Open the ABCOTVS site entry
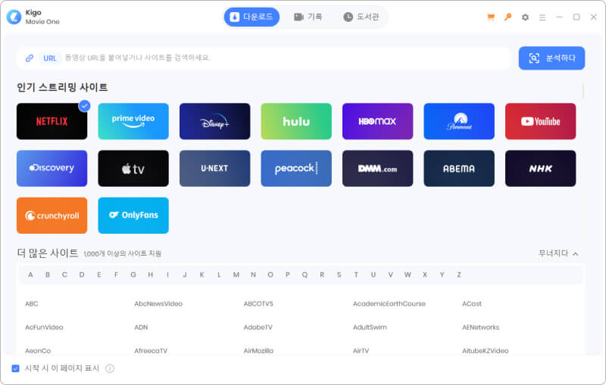Viewport: 606px width, 385px height. click(258, 303)
